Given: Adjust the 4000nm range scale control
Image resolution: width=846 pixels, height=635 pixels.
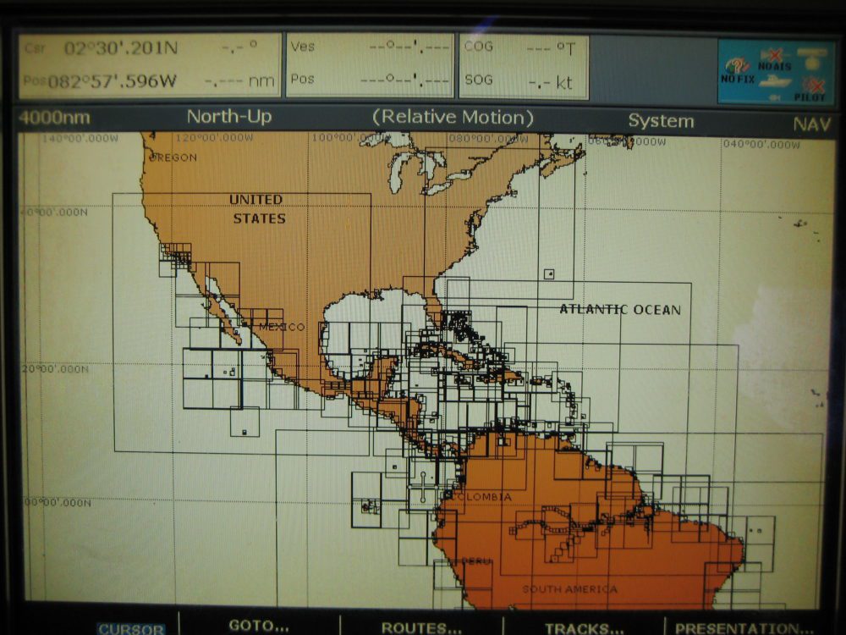Looking at the screenshot, I should pyautogui.click(x=54, y=119).
